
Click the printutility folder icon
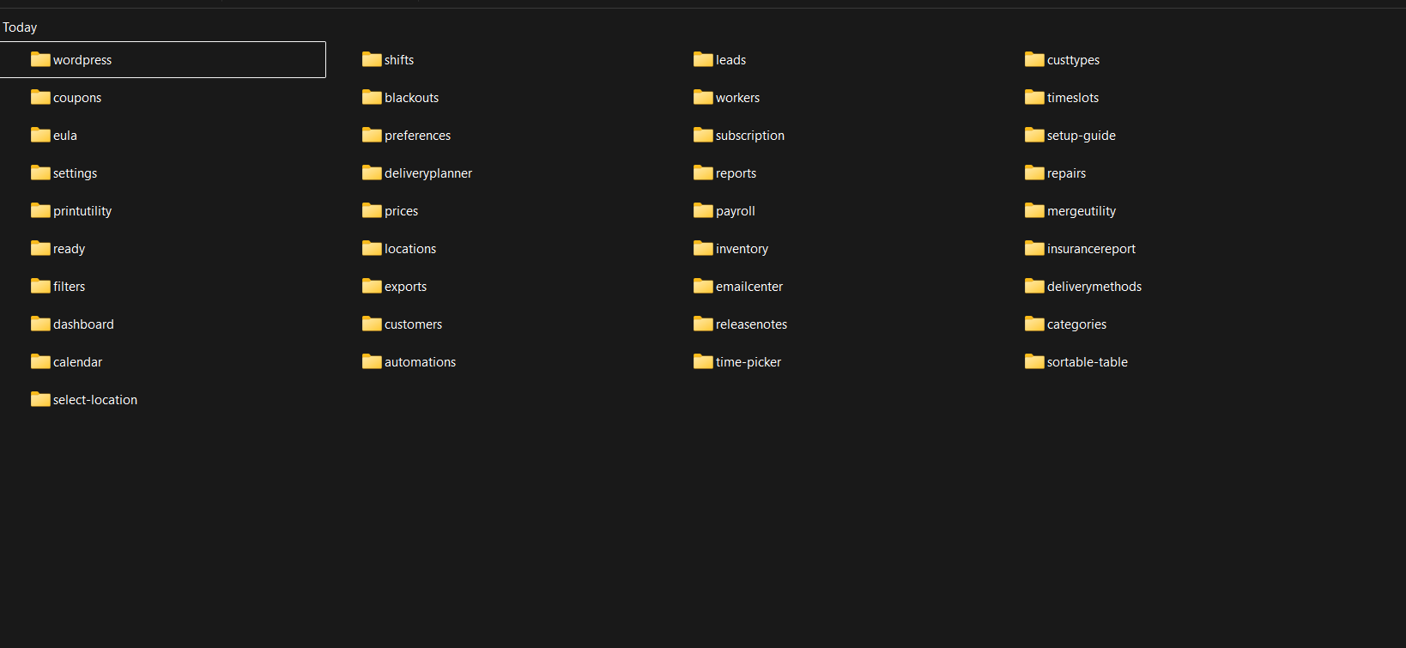pyautogui.click(x=40, y=210)
